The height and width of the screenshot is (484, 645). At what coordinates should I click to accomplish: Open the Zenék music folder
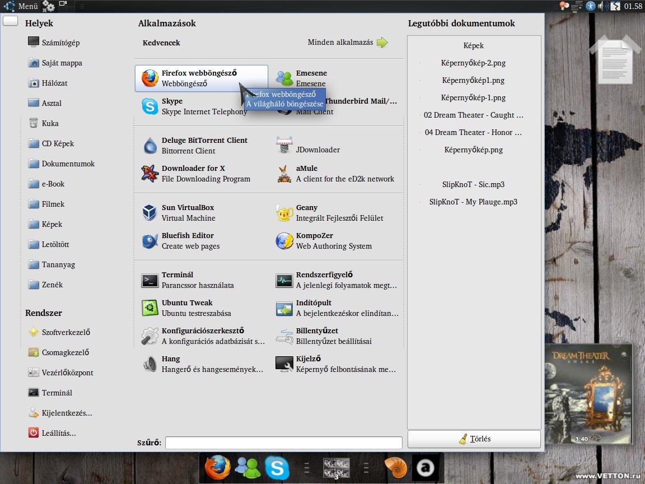(45, 285)
